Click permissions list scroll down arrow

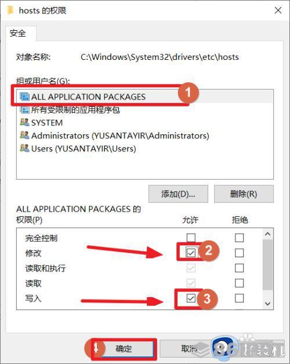268,304
